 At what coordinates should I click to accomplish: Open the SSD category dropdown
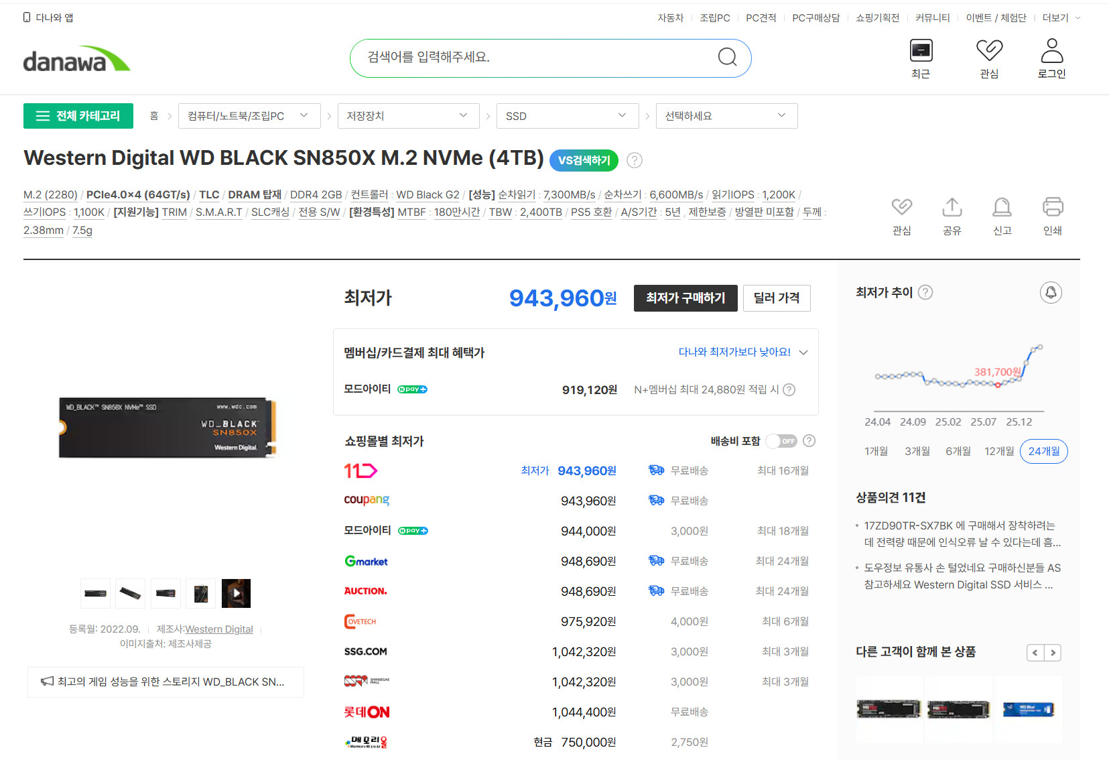(x=568, y=116)
